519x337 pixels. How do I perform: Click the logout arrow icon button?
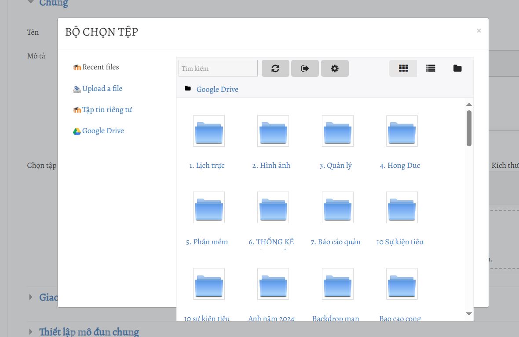coord(305,69)
